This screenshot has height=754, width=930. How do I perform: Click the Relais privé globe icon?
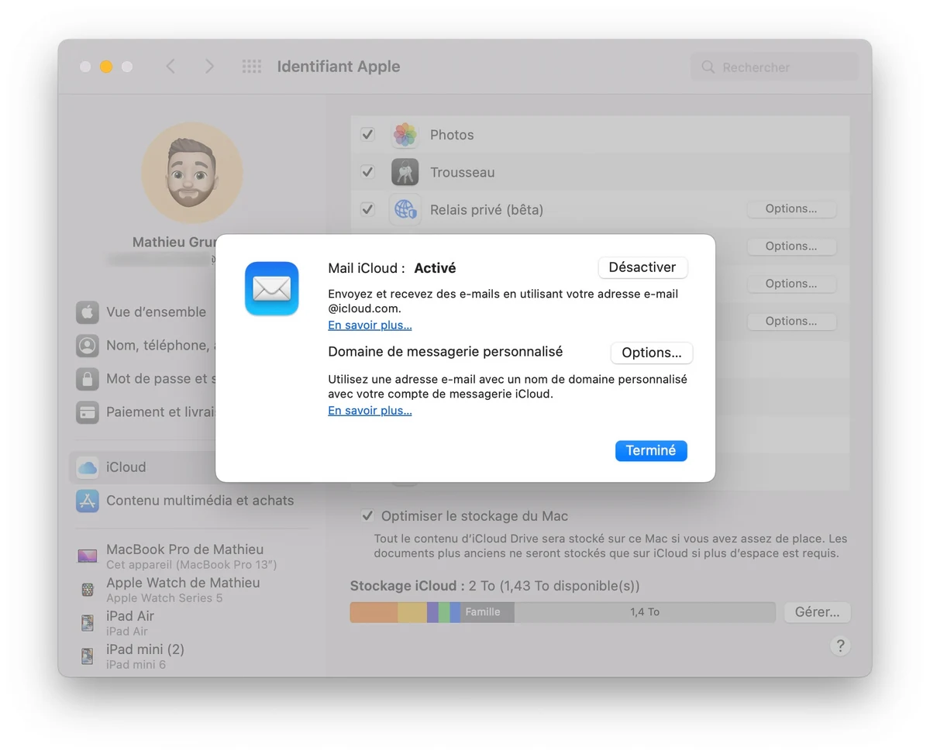405,209
